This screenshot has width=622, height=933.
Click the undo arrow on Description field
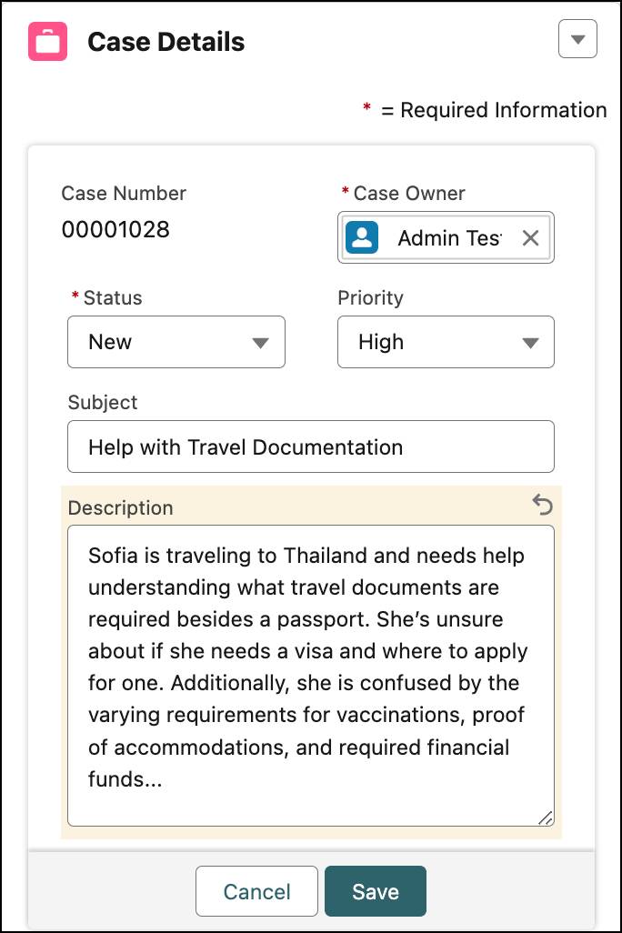point(544,507)
